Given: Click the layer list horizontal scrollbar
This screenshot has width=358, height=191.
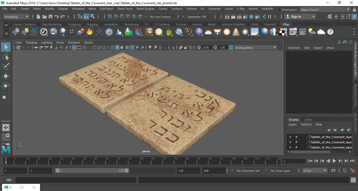Looking at the screenshot, I should [x=310, y=152].
